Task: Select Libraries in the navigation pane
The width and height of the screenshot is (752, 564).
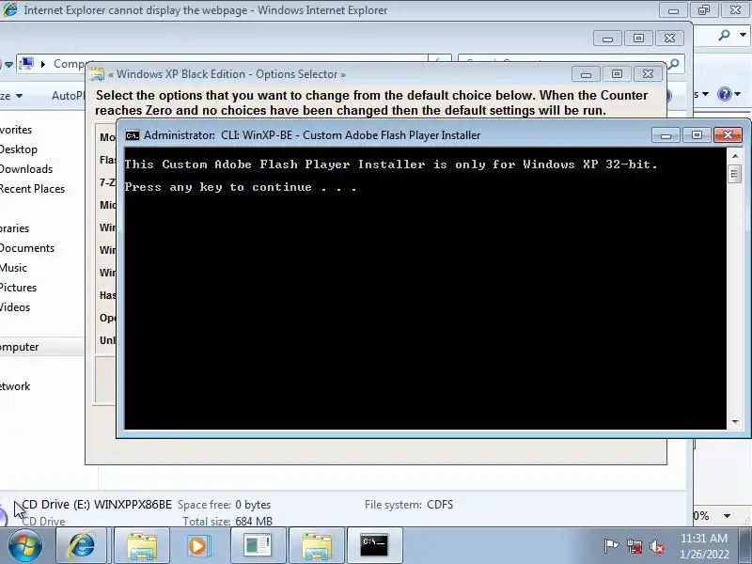Action: (x=14, y=228)
